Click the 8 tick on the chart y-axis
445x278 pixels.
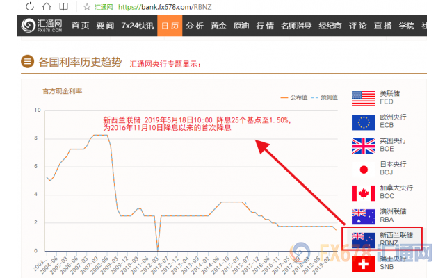click(x=35, y=138)
